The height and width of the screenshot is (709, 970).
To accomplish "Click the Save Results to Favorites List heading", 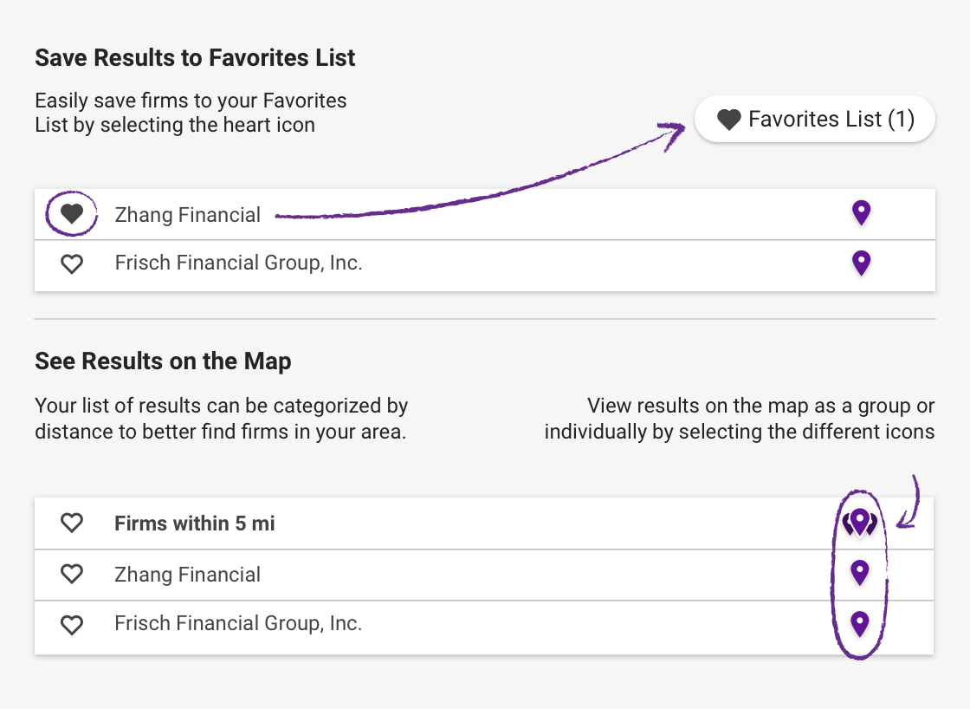I will [x=195, y=57].
